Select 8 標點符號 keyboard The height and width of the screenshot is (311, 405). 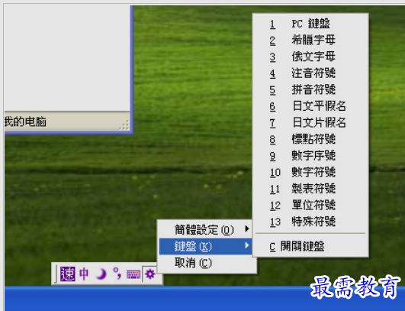click(310, 140)
